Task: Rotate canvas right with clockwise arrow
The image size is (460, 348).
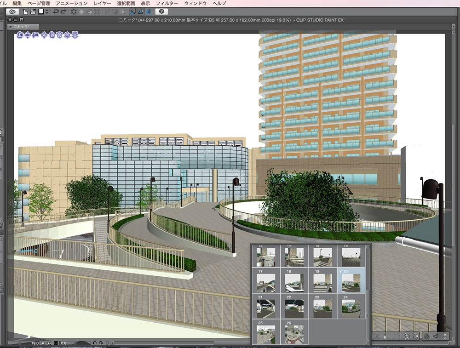Action: pyautogui.click(x=101, y=343)
